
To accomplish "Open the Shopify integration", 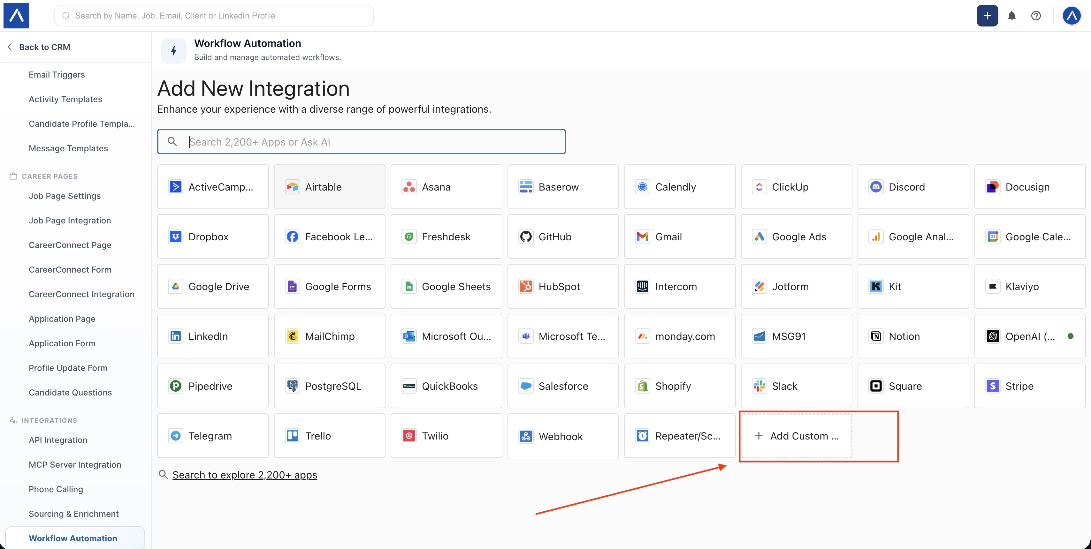I will 679,386.
